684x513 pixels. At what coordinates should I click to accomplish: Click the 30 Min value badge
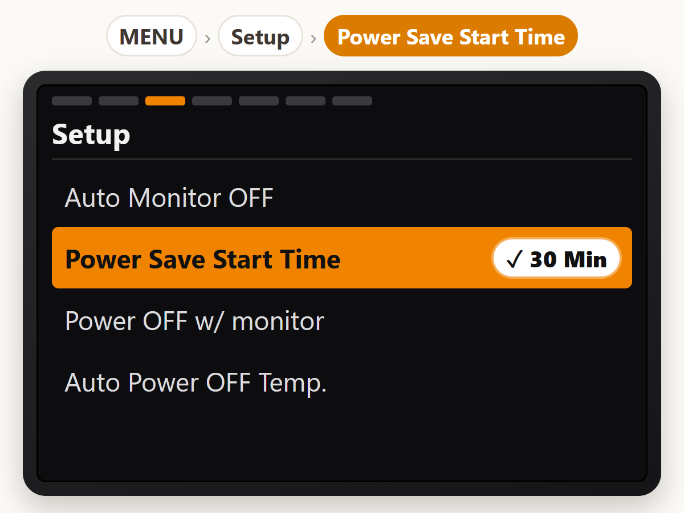pos(556,259)
